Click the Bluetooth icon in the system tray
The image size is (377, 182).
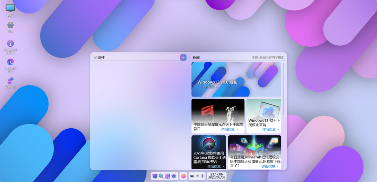(x=202, y=176)
